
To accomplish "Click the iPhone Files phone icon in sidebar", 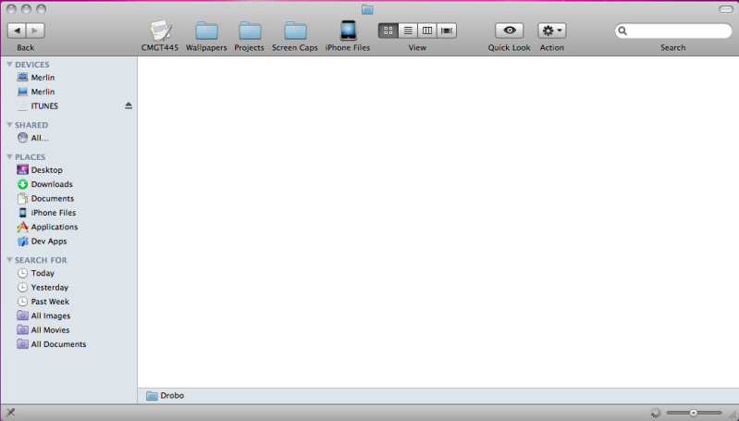I will pyautogui.click(x=22, y=213).
